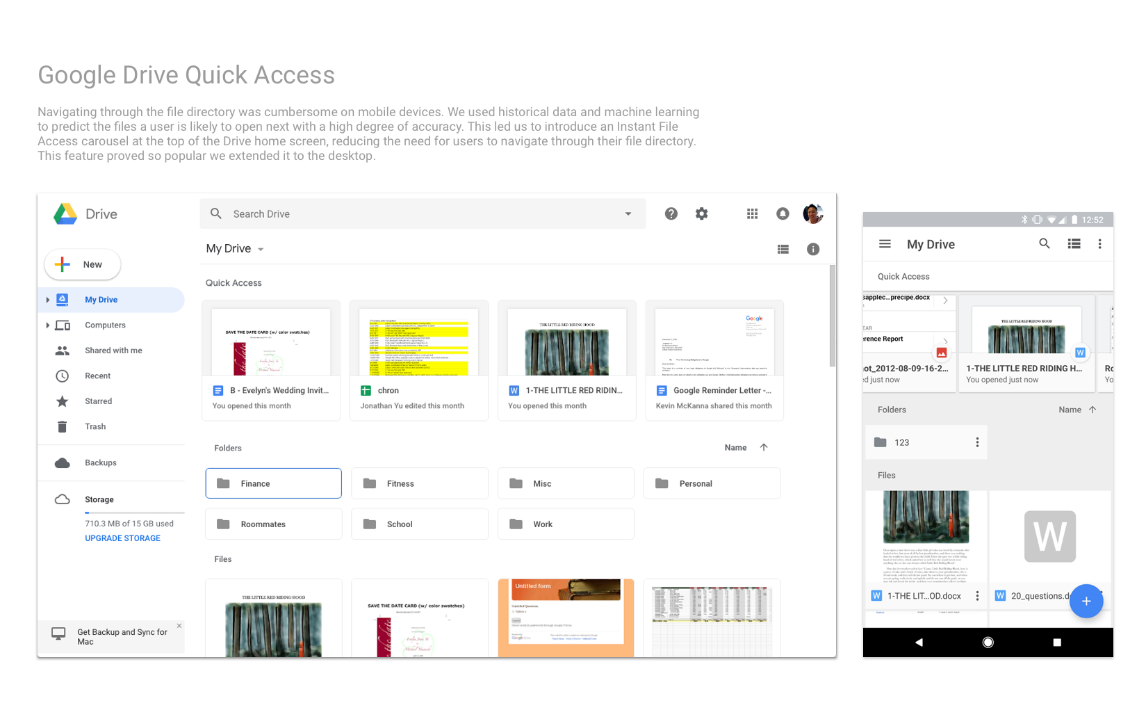Open the notifications bell icon

click(783, 213)
